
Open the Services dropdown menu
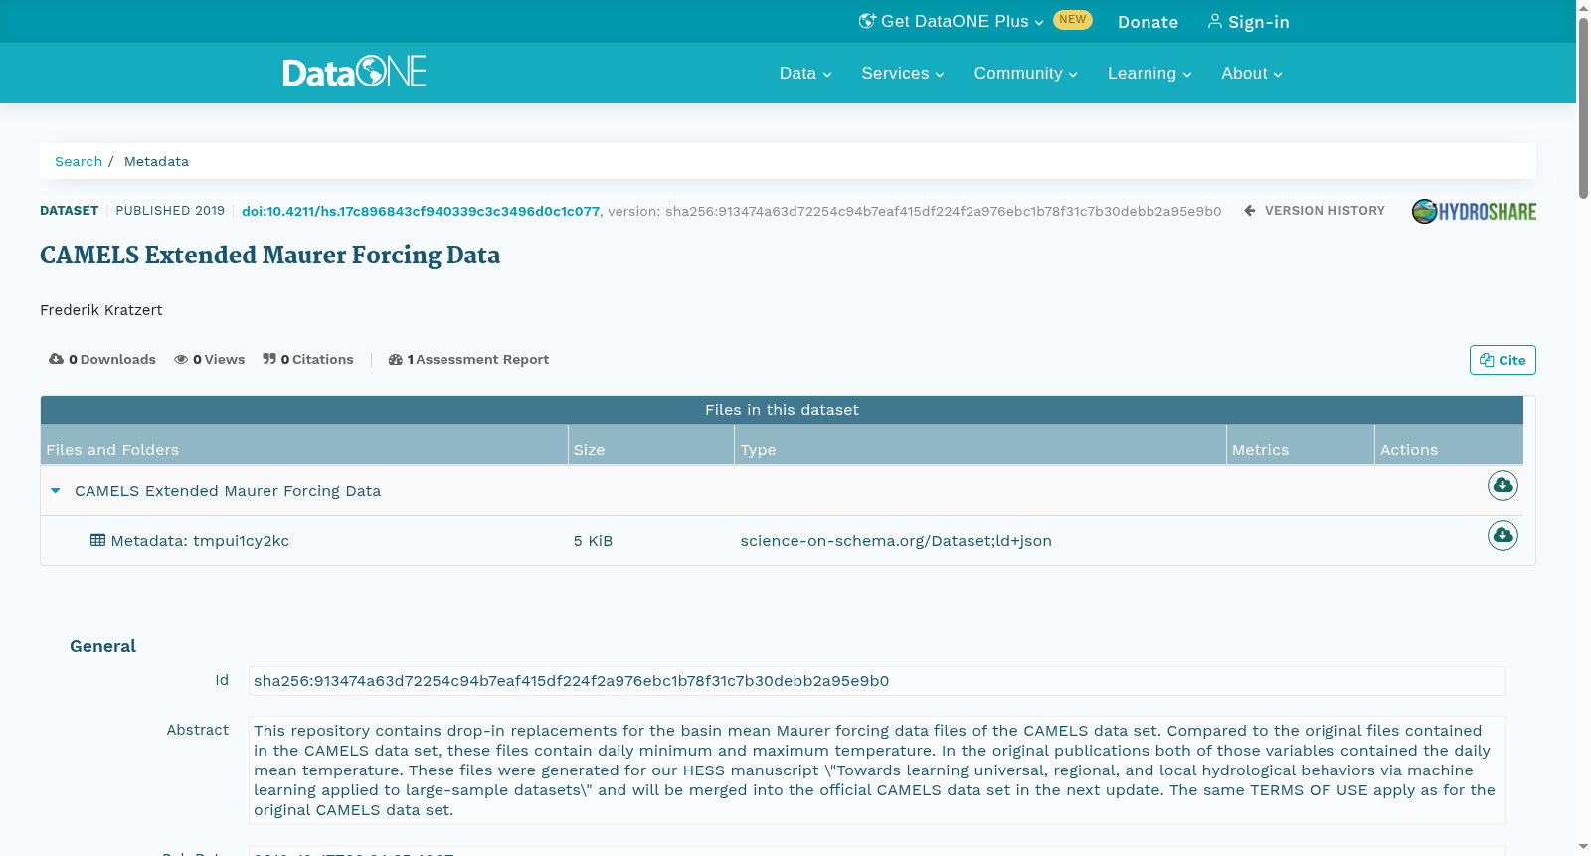[903, 73]
